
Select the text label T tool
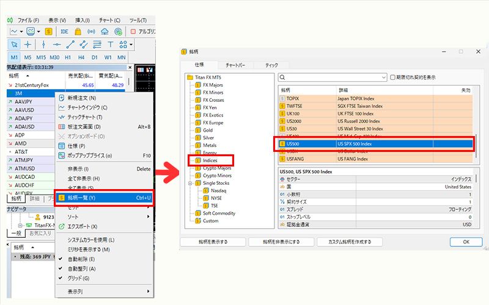coord(111,45)
